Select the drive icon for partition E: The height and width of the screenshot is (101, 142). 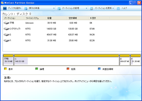pyautogui.click(x=6, y=35)
